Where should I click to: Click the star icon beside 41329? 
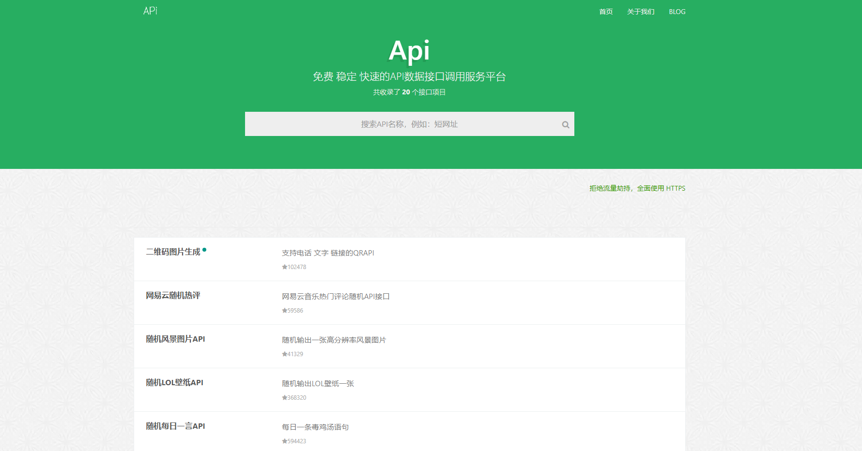click(x=285, y=354)
